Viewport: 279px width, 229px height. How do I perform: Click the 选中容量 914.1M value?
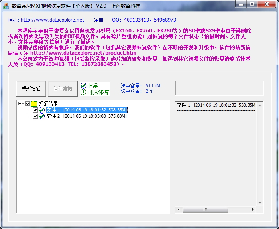coord(153,86)
